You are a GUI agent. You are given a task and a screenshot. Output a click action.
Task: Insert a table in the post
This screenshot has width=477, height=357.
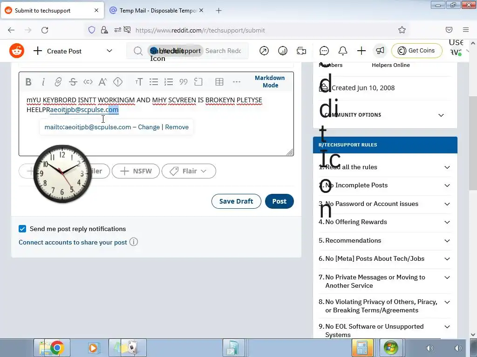coord(219,82)
